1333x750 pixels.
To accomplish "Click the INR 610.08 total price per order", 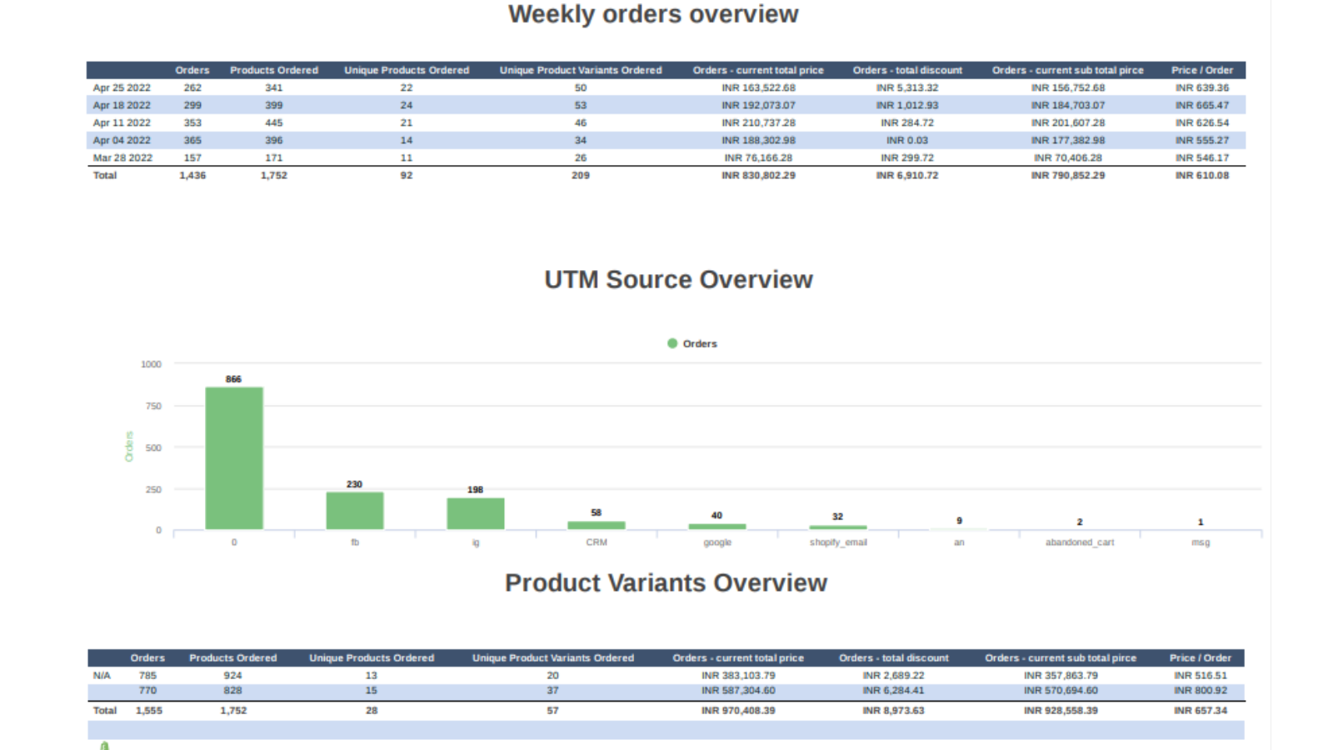I will tap(1202, 175).
